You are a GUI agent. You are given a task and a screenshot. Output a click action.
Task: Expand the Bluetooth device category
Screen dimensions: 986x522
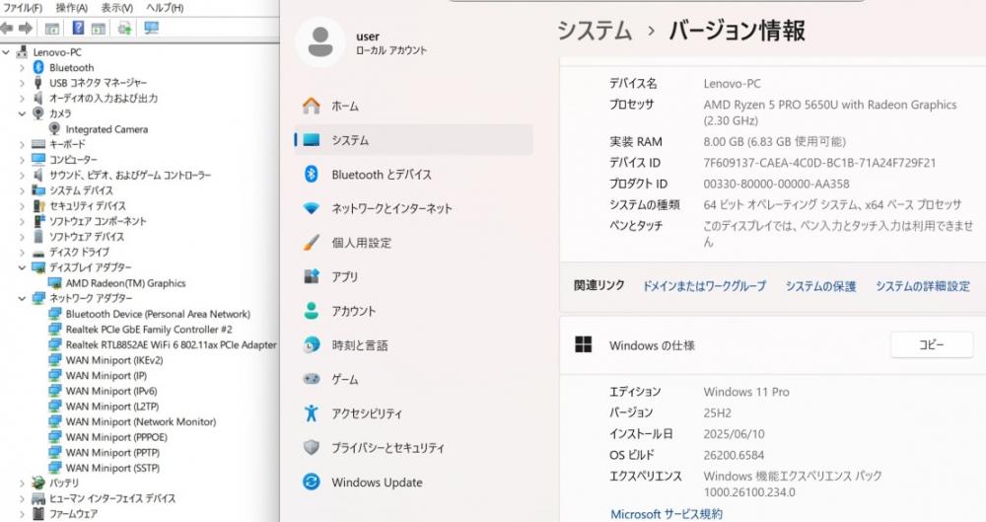pyautogui.click(x=22, y=67)
